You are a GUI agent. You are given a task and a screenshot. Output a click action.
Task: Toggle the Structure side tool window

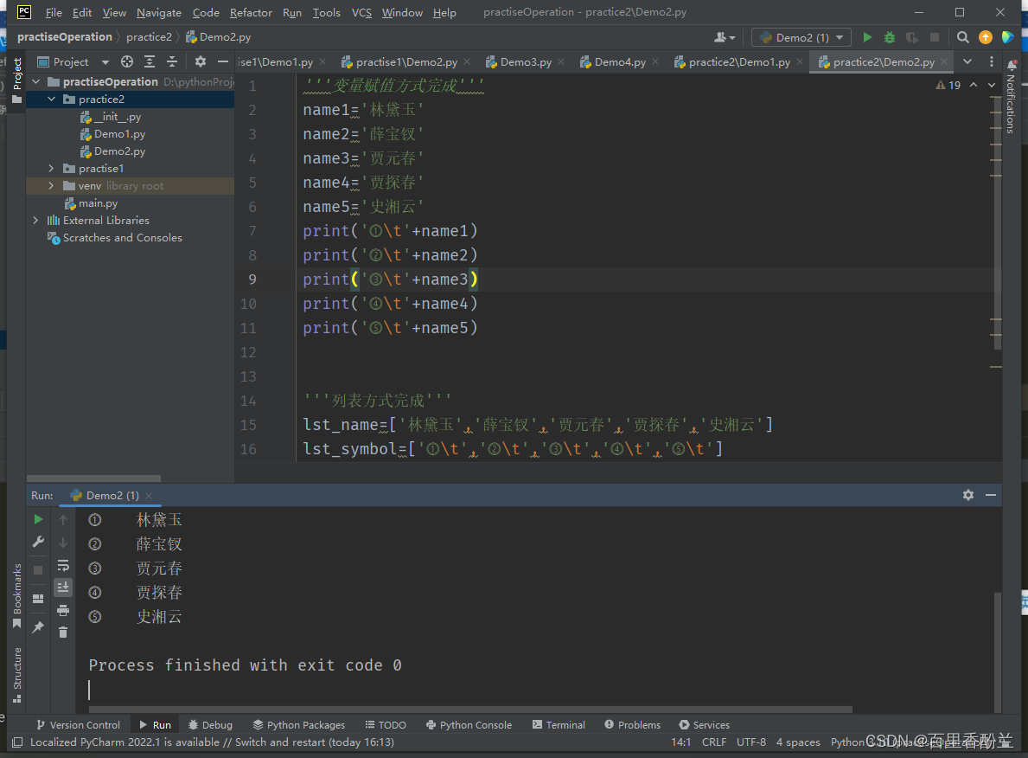click(x=17, y=675)
